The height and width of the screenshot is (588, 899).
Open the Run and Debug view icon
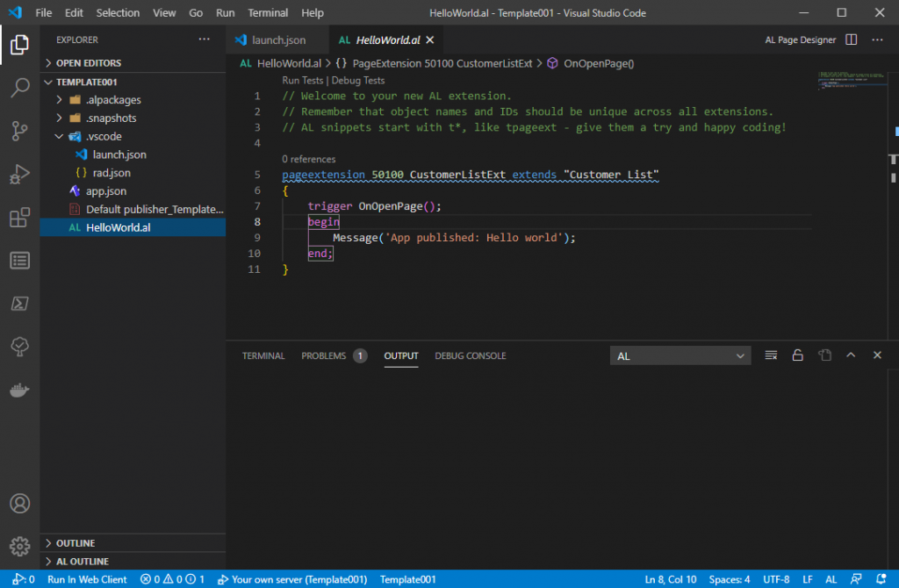pos(19,175)
